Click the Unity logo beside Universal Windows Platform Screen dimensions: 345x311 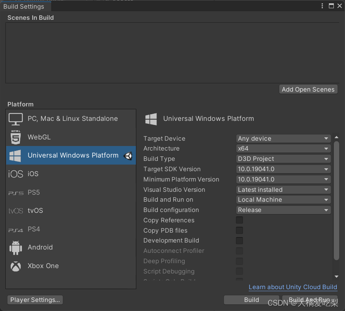tap(128, 156)
